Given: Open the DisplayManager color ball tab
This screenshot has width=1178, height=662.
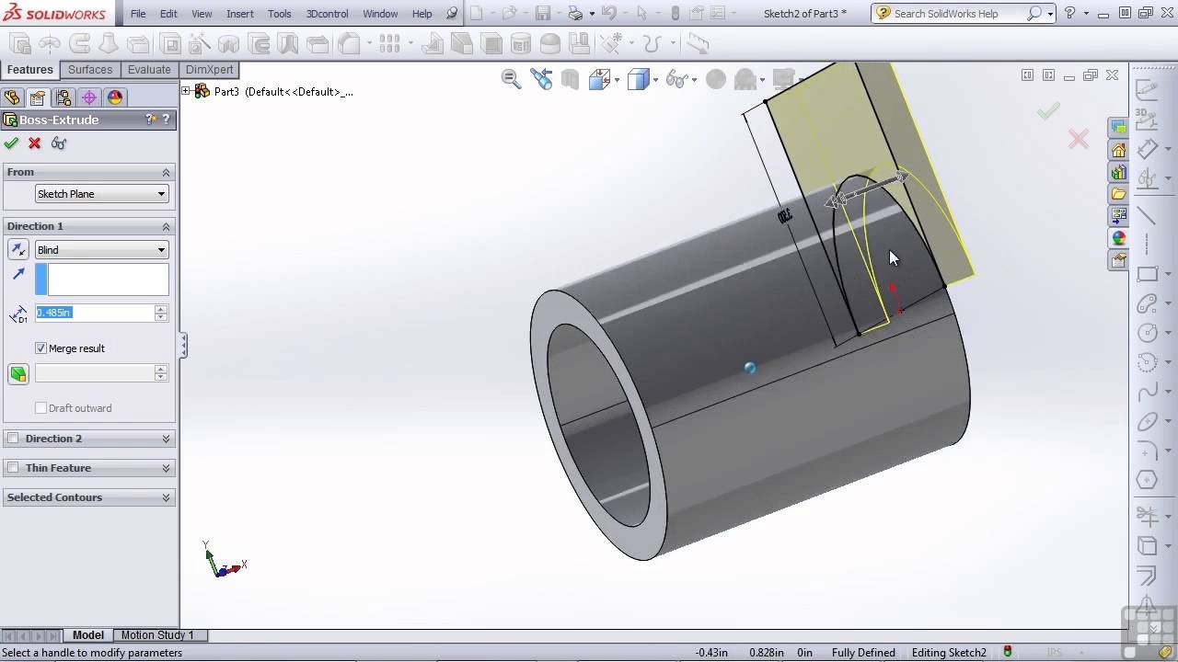Looking at the screenshot, I should (115, 97).
